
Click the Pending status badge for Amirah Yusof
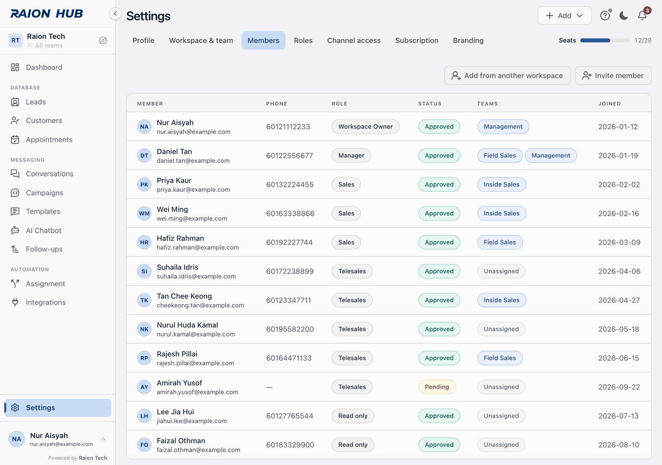tap(437, 387)
